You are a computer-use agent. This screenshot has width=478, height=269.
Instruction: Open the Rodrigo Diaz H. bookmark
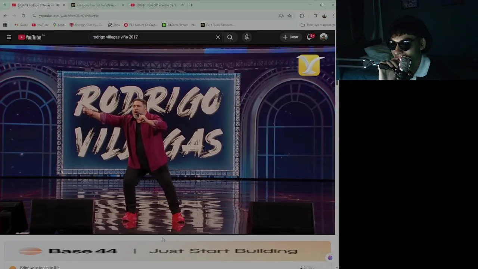tap(86, 25)
